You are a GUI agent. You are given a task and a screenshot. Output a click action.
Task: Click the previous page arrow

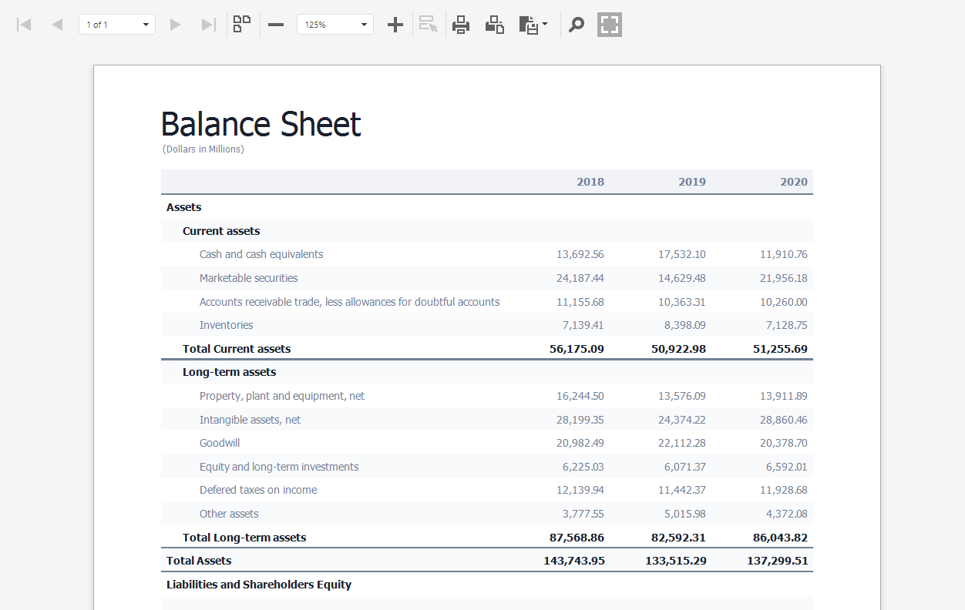pos(57,25)
